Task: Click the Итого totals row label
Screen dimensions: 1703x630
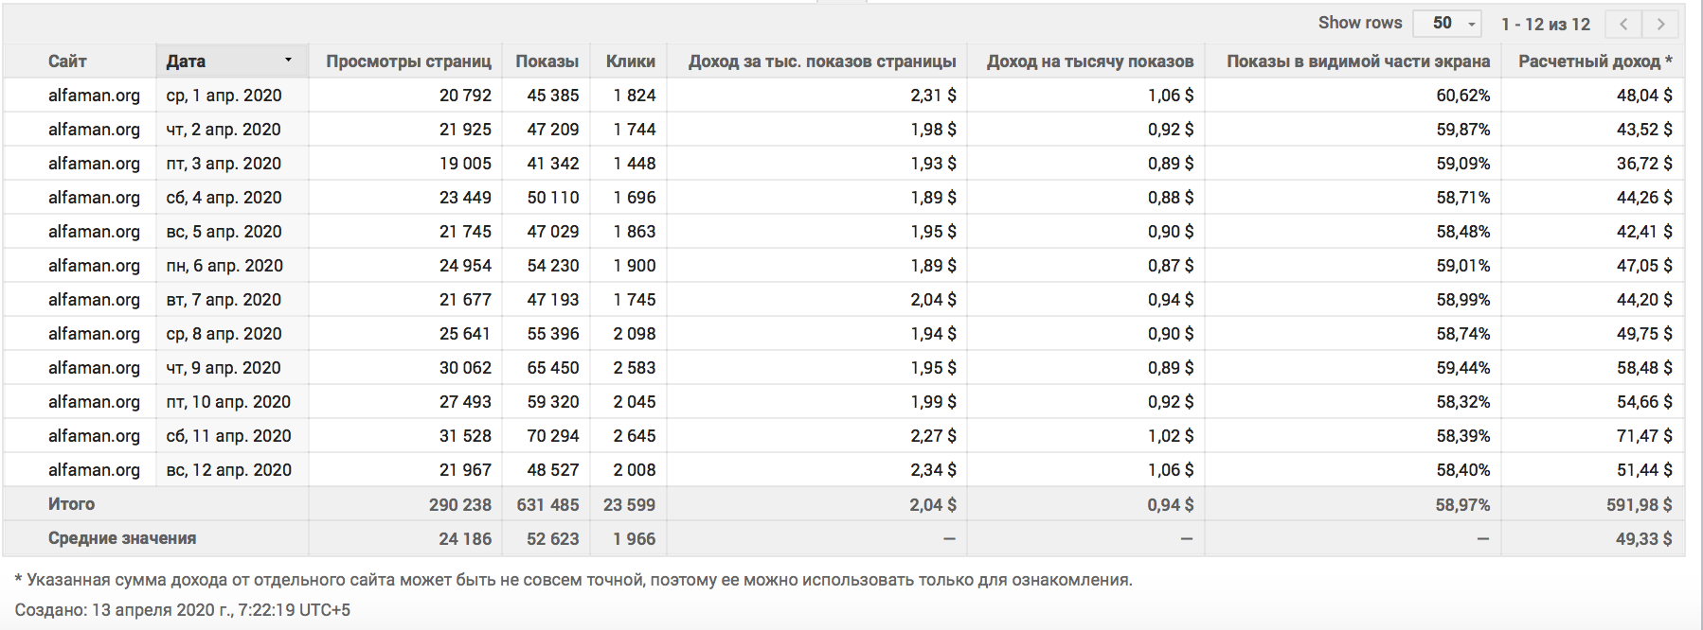Action: (x=71, y=504)
